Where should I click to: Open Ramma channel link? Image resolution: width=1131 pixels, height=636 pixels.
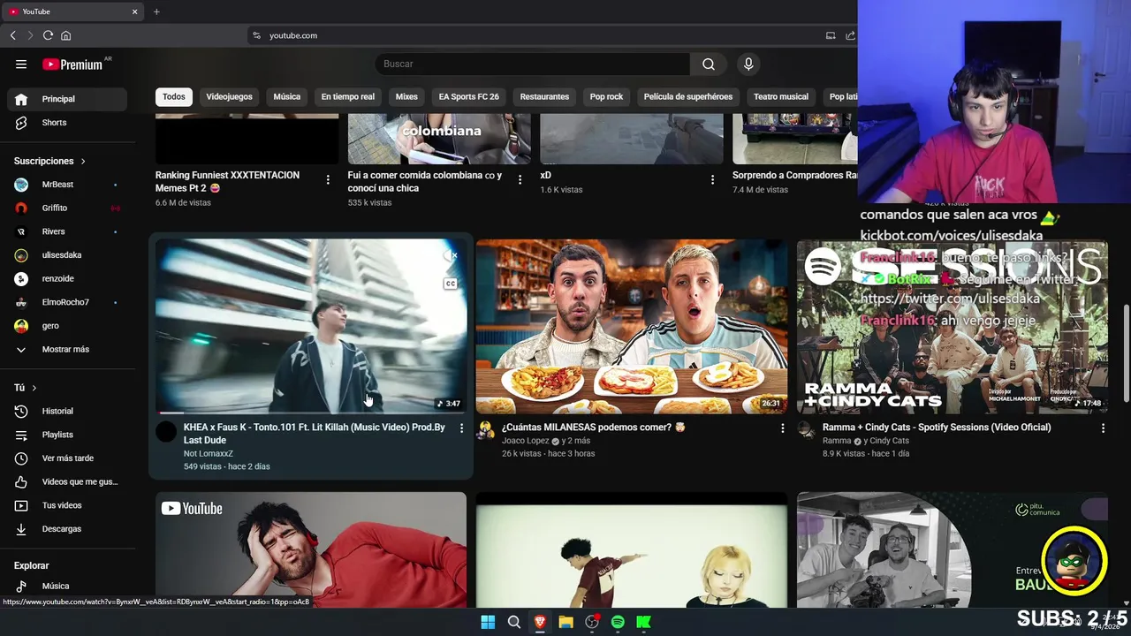click(837, 441)
